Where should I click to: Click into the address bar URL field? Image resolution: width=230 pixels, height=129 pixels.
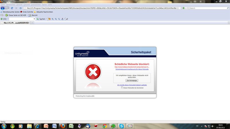tap(101, 8)
